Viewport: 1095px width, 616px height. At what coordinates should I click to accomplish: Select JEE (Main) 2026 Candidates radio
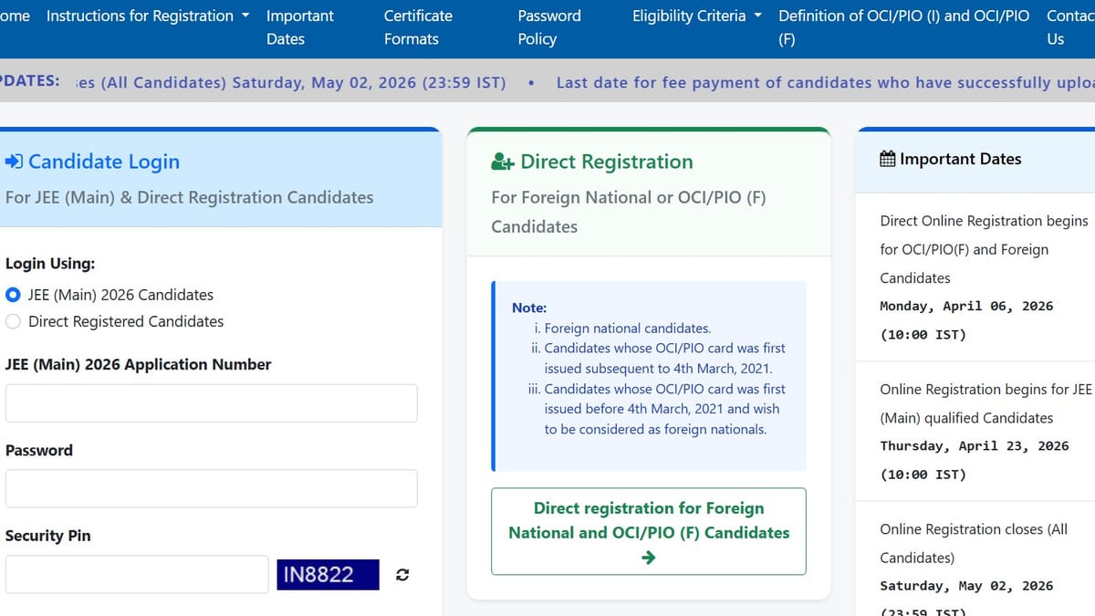point(14,295)
